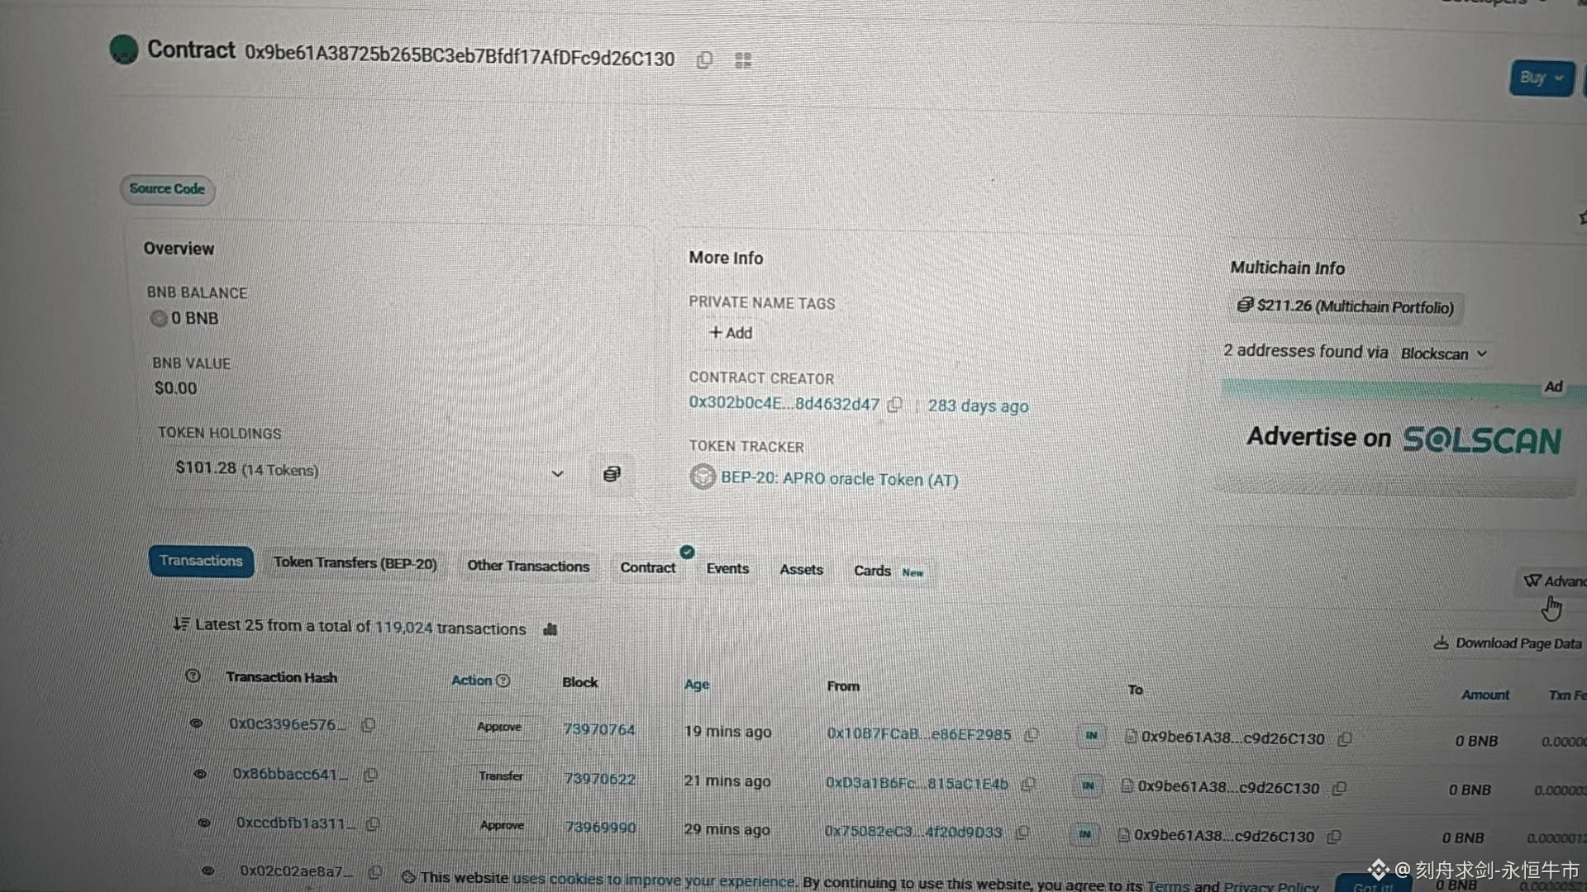Screen dimensions: 1587x892
Task: Open the Buy dropdown button
Action: (x=1541, y=78)
